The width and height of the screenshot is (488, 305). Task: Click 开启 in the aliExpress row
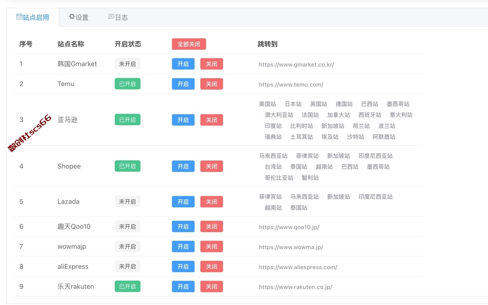(x=183, y=266)
